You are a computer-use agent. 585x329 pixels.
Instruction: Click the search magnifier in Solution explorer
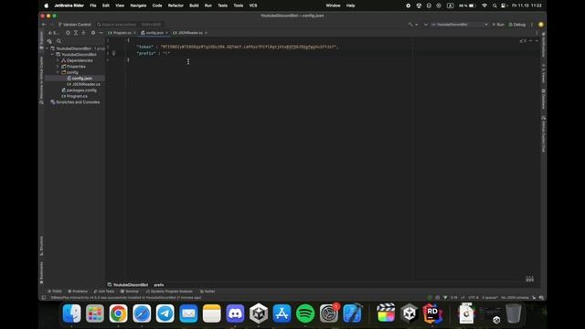[x=58, y=41]
